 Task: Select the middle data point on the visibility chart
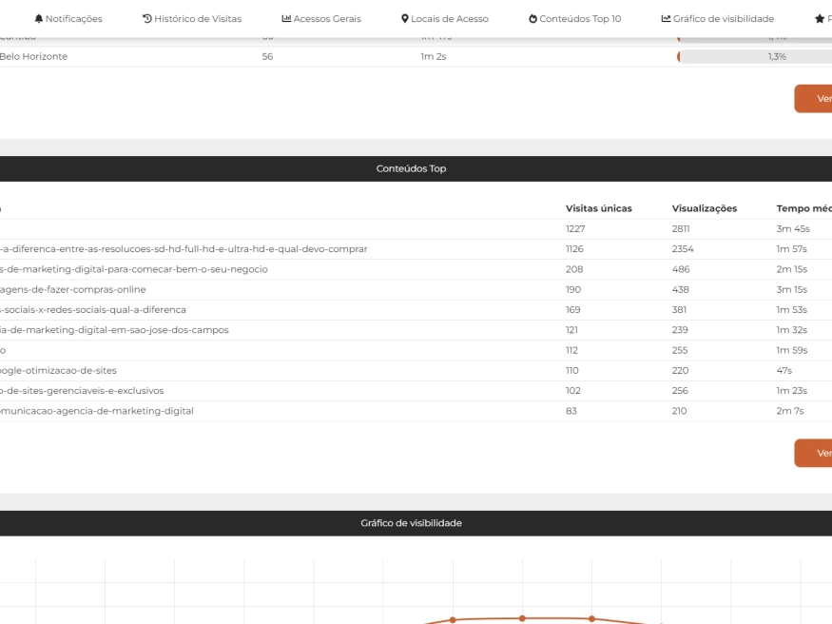(x=522, y=618)
